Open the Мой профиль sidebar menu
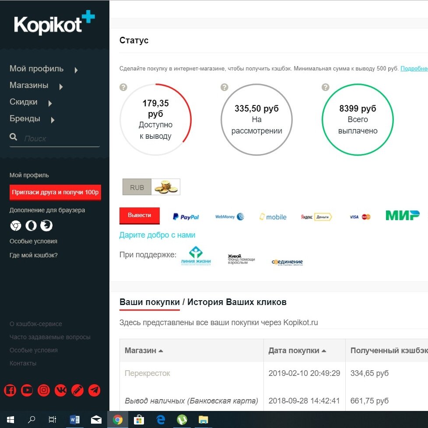Screen dimensions: 428x428 pyautogui.click(x=37, y=68)
